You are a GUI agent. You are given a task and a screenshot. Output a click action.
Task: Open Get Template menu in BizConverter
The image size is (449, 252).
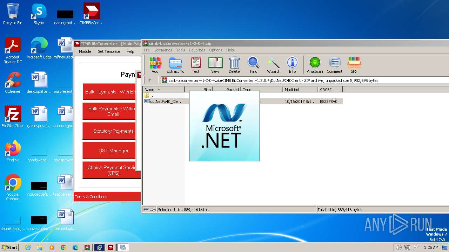point(109,51)
